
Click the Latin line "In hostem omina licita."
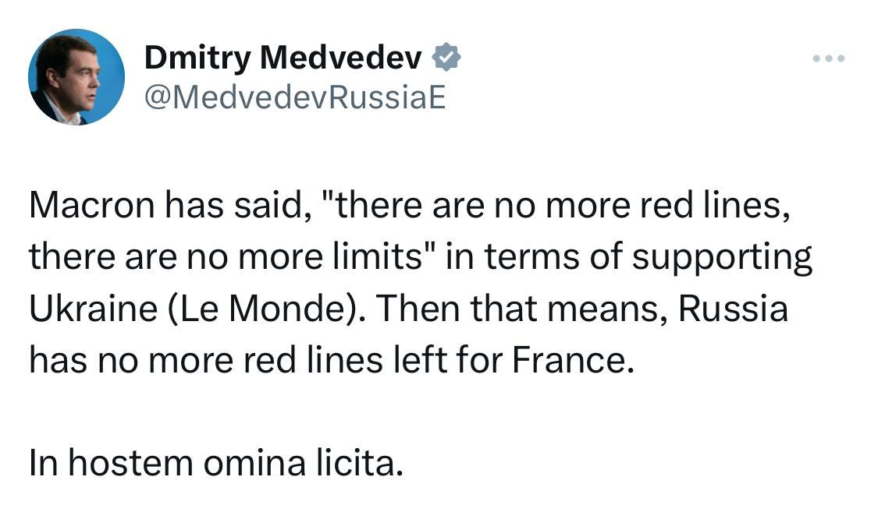(x=216, y=463)
